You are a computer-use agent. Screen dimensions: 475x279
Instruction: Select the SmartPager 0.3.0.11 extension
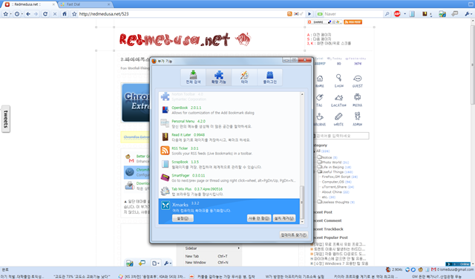[229, 178]
